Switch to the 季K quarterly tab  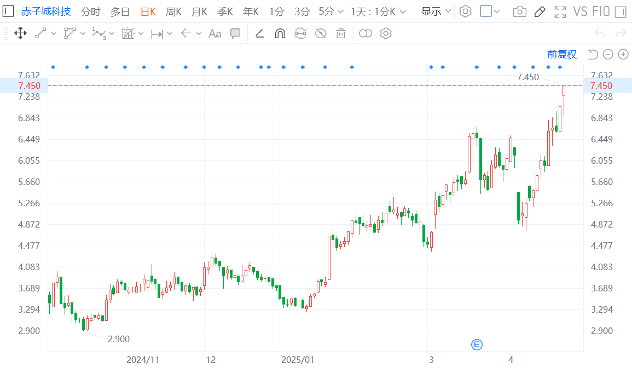[x=225, y=11]
